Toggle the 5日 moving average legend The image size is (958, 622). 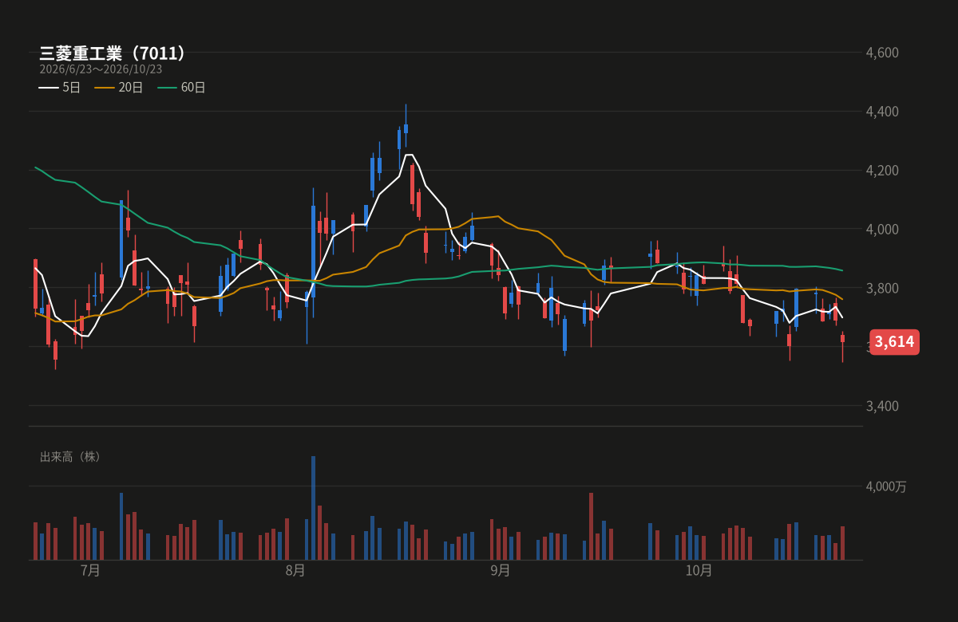click(x=60, y=88)
